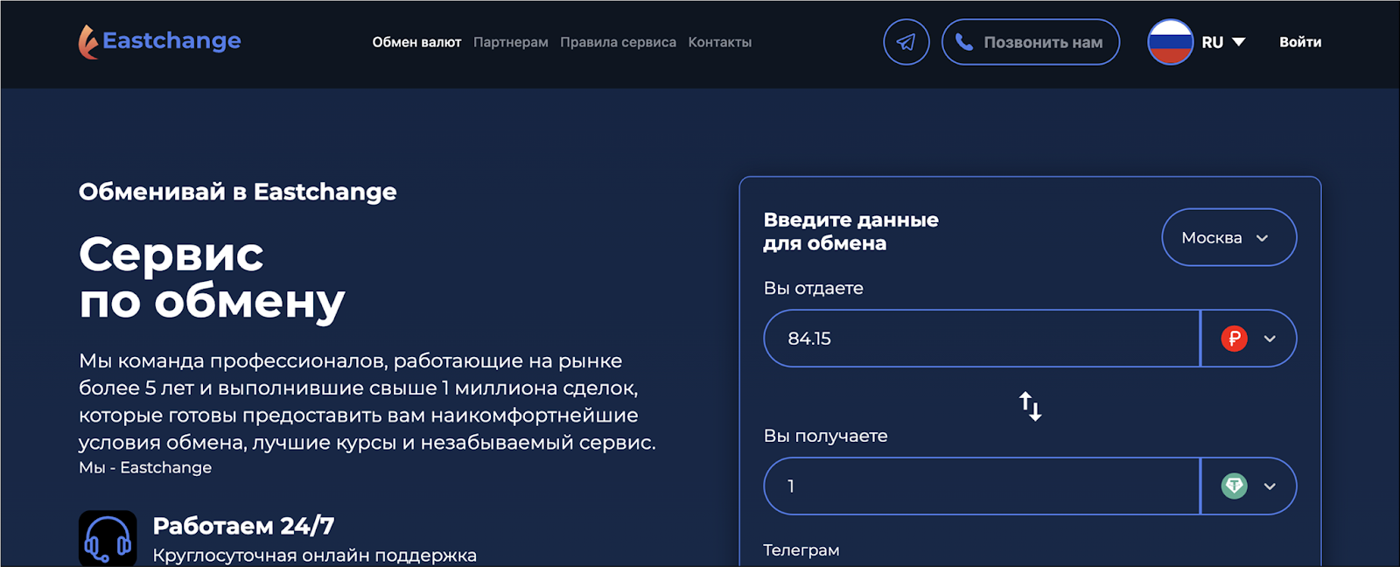Click the ruble currency icon
Screen dimensions: 1400x567
[1235, 339]
